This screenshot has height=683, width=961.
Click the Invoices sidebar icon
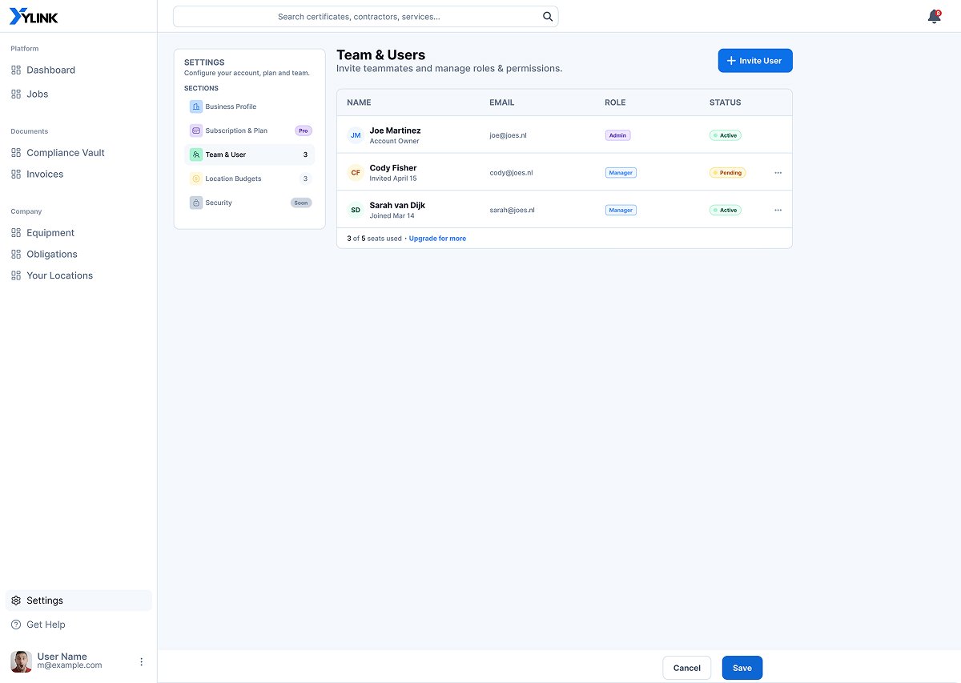coord(16,174)
